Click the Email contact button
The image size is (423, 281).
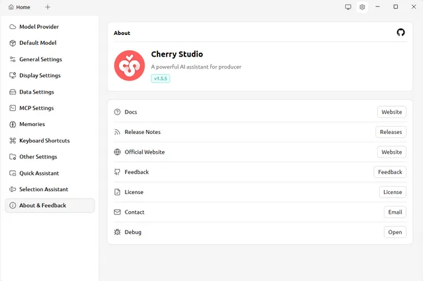coord(395,212)
